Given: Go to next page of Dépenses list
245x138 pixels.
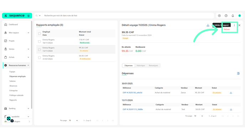Looking at the screenshot, I should point(233,116).
